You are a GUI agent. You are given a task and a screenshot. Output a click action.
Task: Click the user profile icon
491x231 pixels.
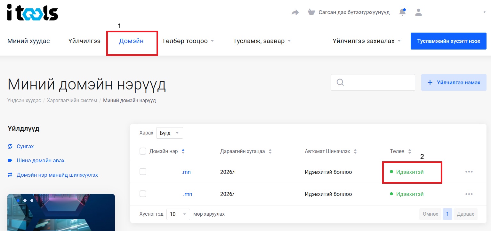coord(418,12)
